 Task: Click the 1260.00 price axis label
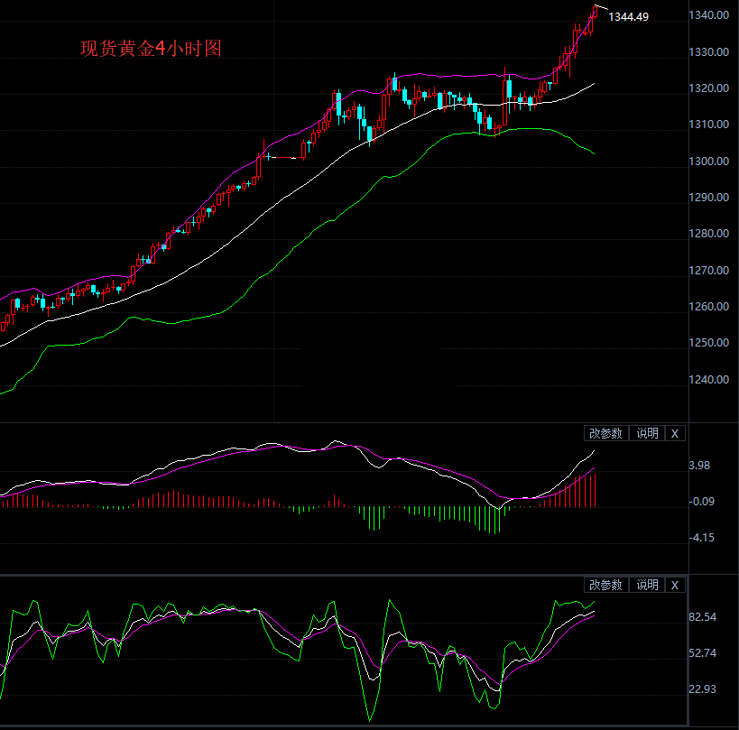[709, 307]
